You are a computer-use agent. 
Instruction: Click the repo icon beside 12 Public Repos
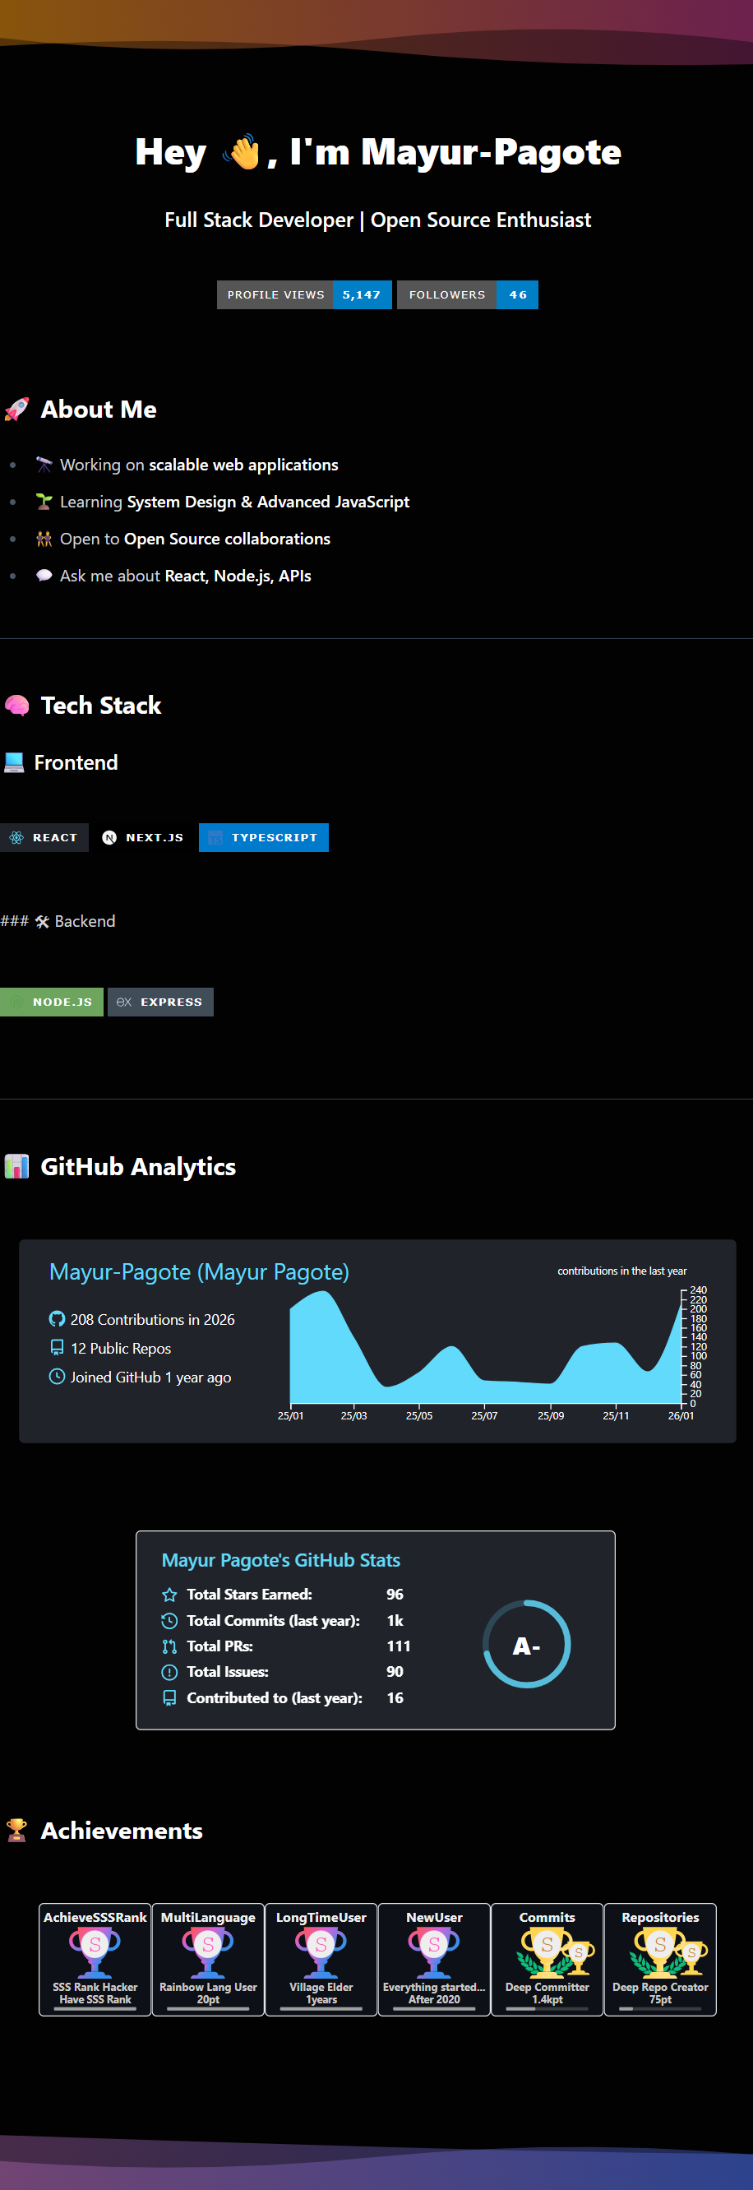pyautogui.click(x=57, y=1348)
